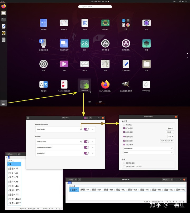Click the Show Applications grid button in dock

pyautogui.click(x=3, y=103)
